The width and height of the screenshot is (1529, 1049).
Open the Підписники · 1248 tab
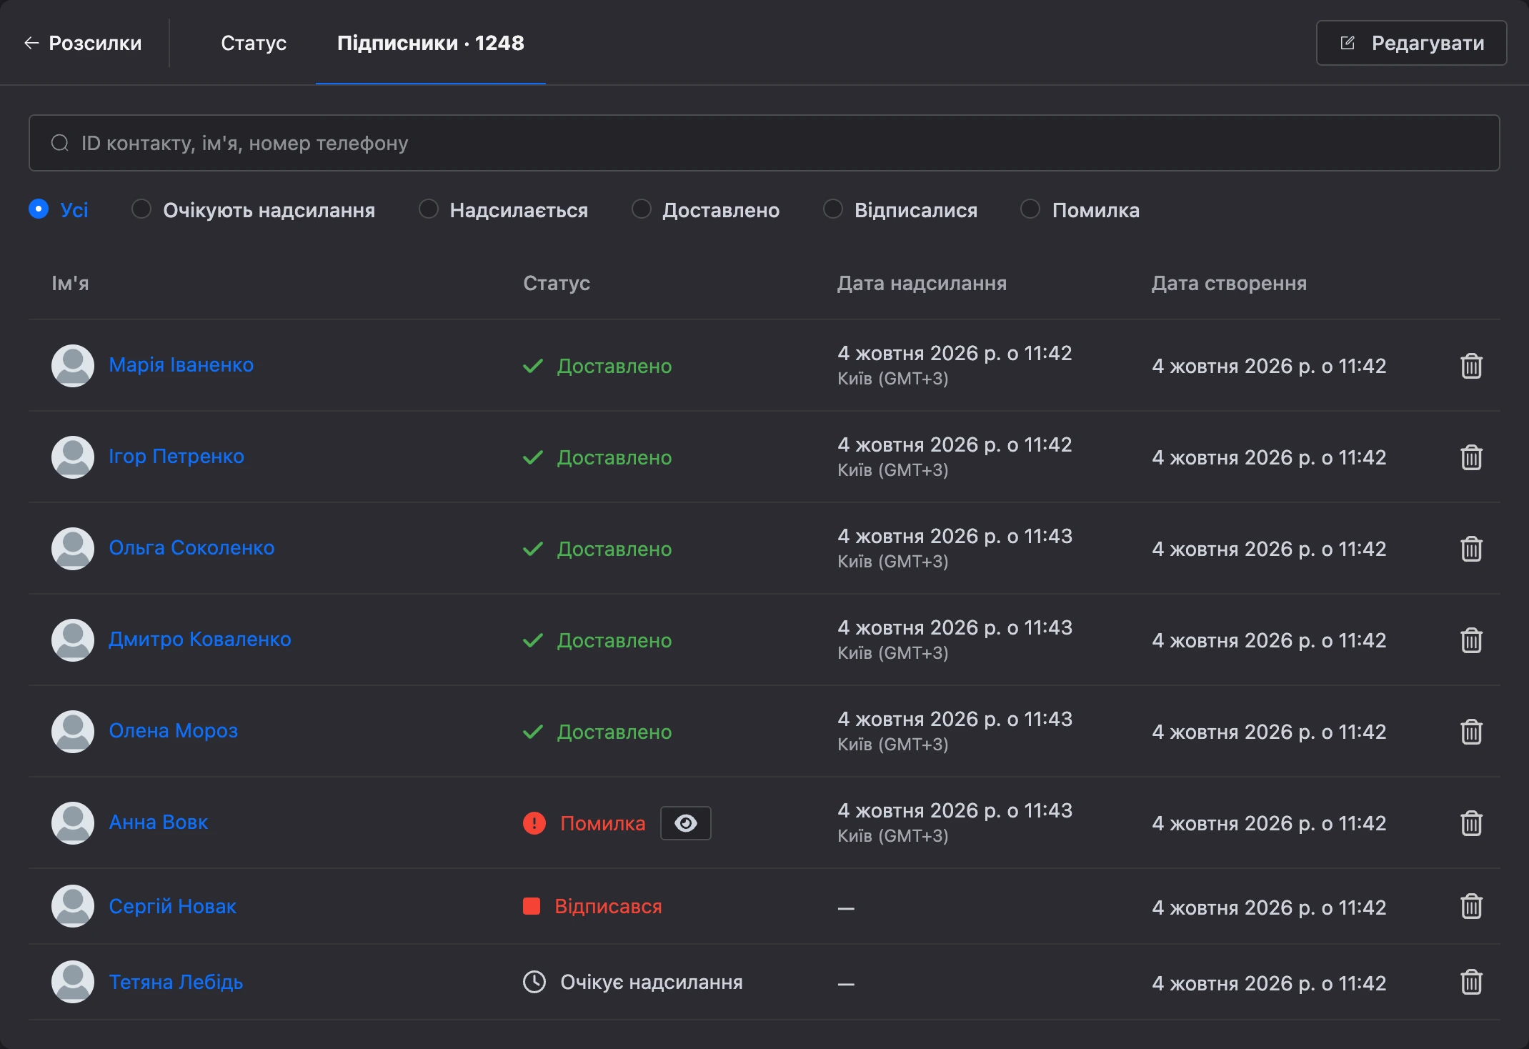point(431,43)
